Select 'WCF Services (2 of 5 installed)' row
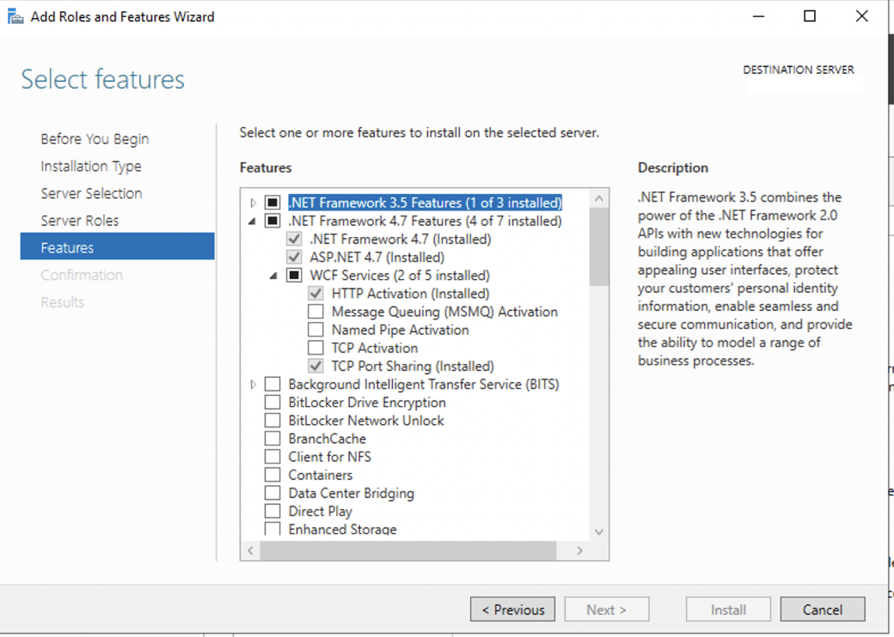Screen dimensions: 894x637 coord(400,276)
